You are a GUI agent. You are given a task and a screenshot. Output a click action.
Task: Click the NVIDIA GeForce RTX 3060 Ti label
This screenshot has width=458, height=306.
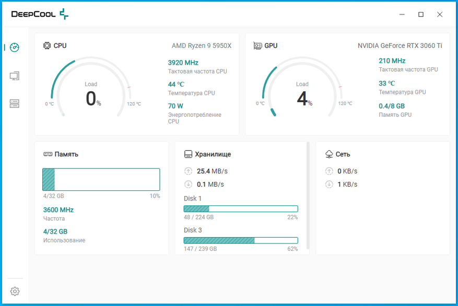tap(400, 46)
